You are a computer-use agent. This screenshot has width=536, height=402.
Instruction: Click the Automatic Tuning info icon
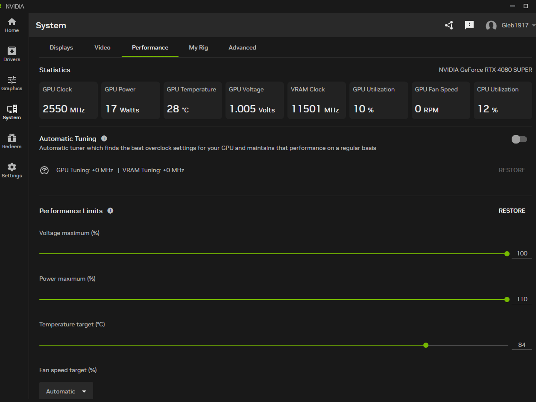(104, 138)
